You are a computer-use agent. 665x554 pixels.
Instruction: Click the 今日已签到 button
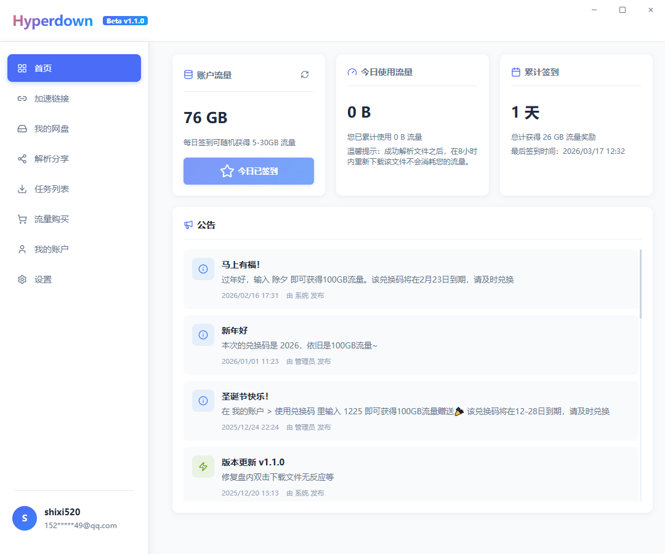[x=248, y=171]
